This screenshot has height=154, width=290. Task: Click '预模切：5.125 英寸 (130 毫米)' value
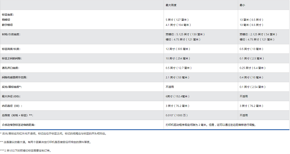click(x=185, y=34)
